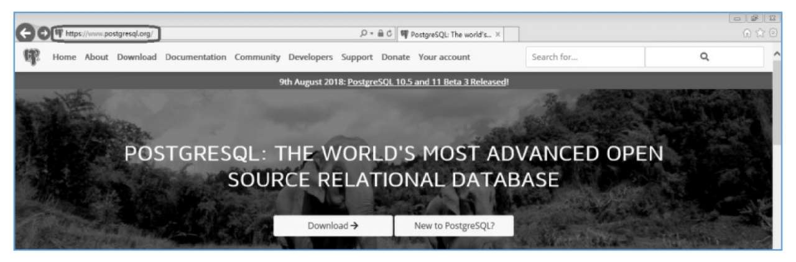Open PostgreSQL 10.5 and 11 Beta 3 Released link
The width and height of the screenshot is (796, 262).
(x=428, y=81)
